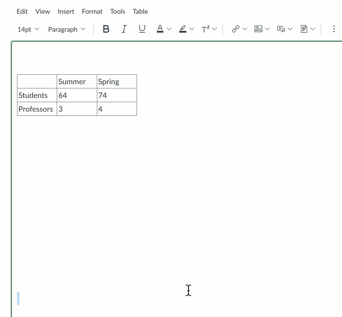Click the Spring header cell
Image resolution: width=342 pixels, height=317 pixels.
[x=117, y=81]
